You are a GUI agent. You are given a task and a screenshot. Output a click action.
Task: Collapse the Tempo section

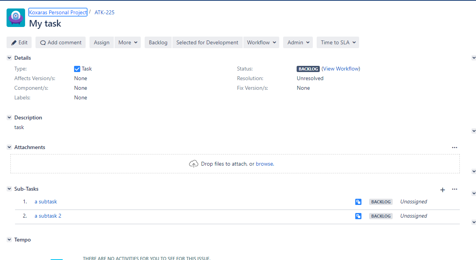pos(9,239)
